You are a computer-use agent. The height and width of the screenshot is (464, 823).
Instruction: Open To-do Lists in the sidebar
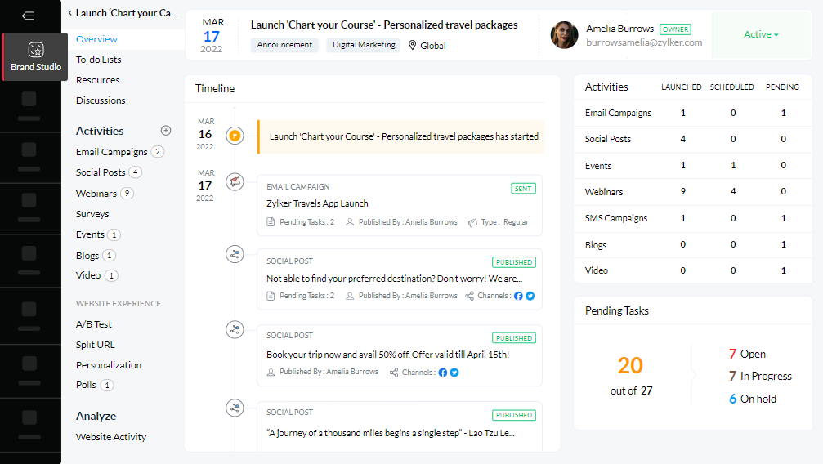click(x=99, y=60)
